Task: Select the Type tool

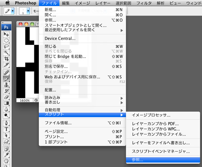Action: [x=6, y=129]
